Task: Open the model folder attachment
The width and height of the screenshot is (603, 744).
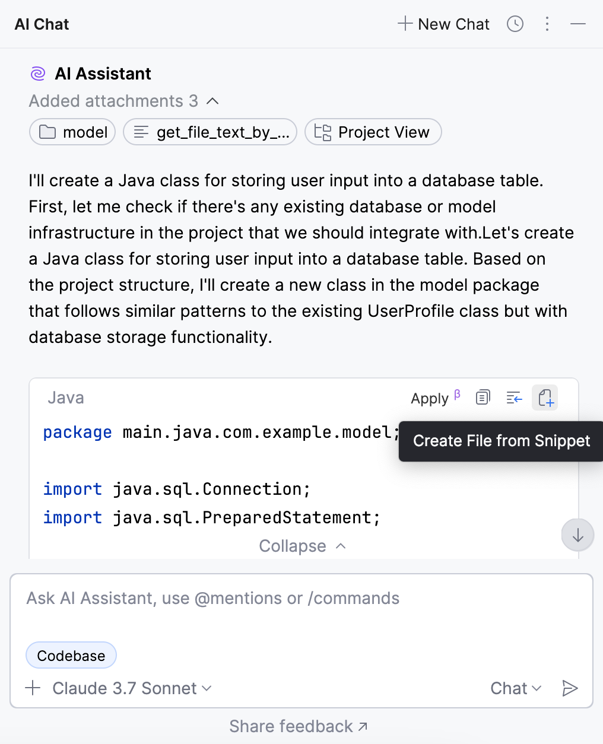Action: [72, 132]
